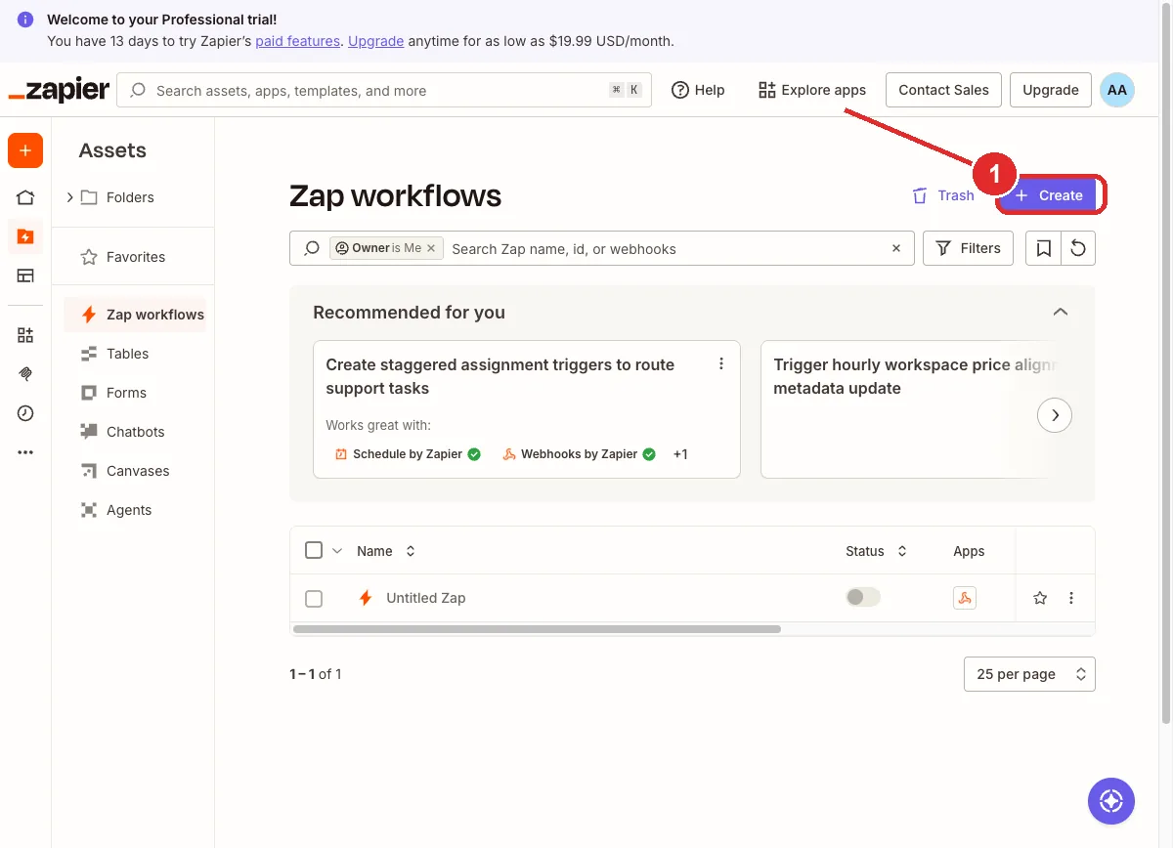The height and width of the screenshot is (848, 1173).
Task: Star the Untitled Zap as favorite
Action: point(1040,598)
